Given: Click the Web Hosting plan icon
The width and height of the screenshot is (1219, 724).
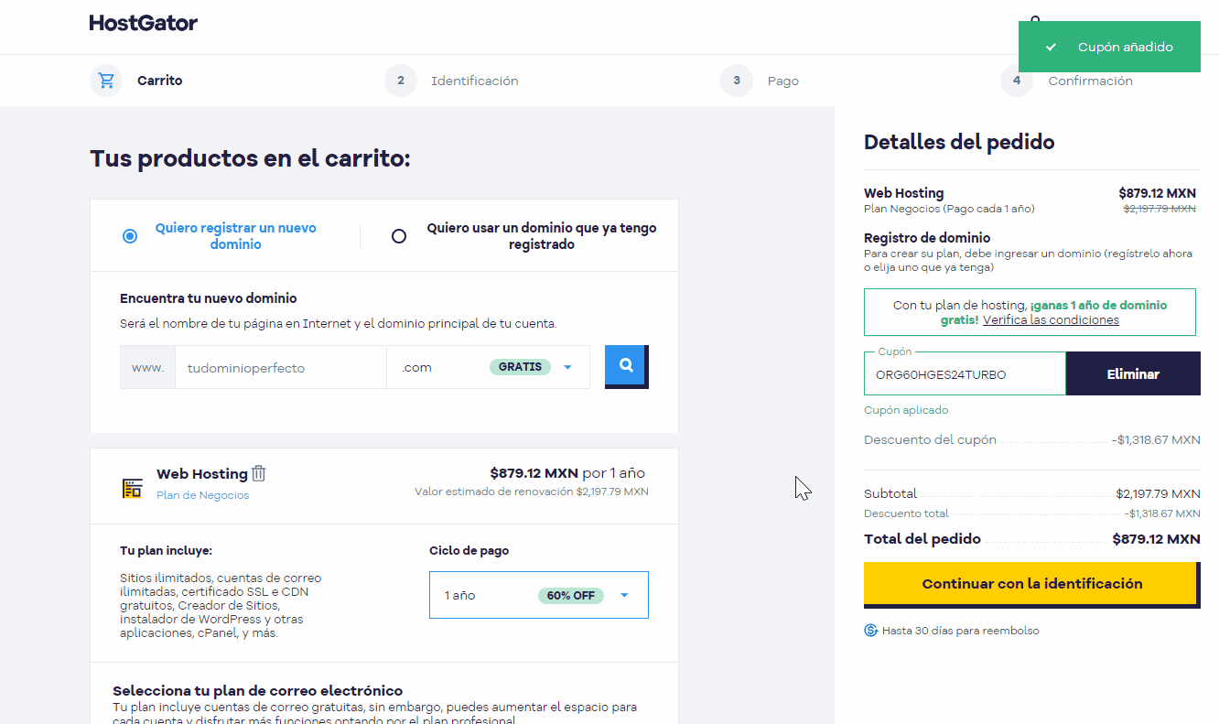Looking at the screenshot, I should point(133,488).
